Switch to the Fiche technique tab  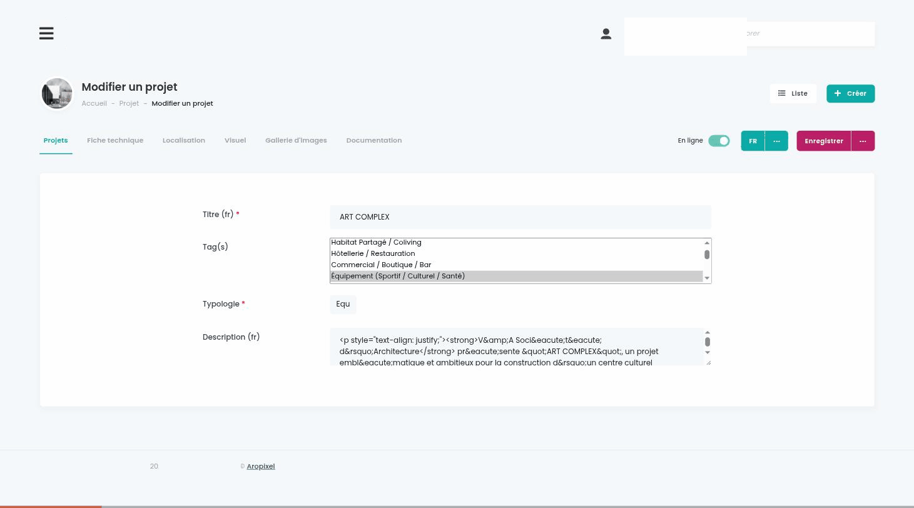tap(115, 140)
